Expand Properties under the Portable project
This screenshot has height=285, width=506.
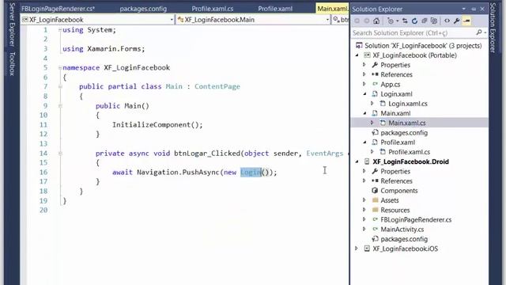[x=364, y=65]
